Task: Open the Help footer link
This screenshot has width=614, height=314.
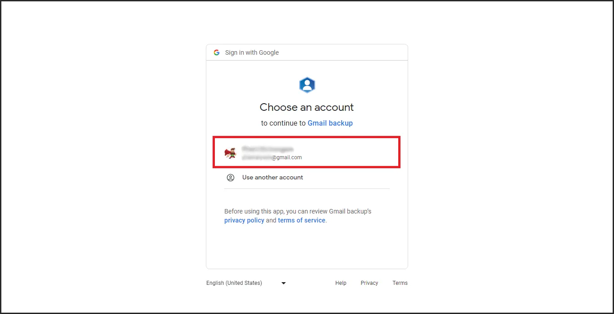Action: 341,283
